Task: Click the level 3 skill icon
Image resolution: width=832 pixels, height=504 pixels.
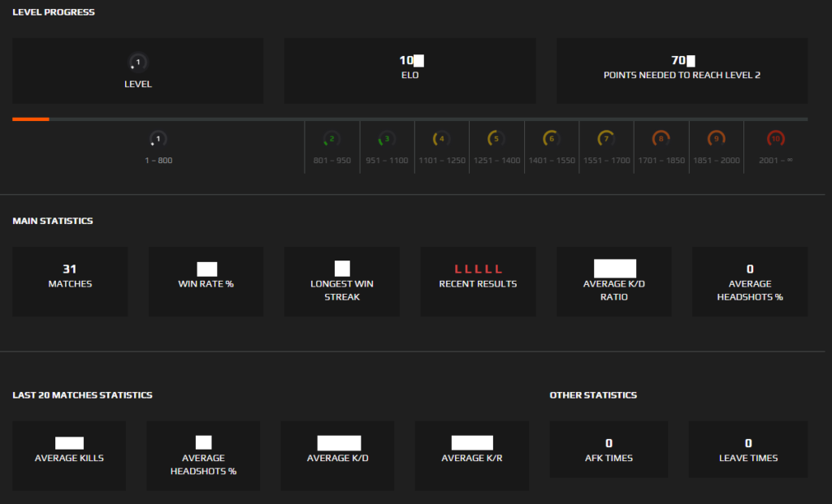Action: [386, 138]
